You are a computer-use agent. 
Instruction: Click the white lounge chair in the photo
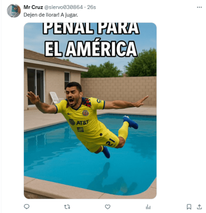tap(54, 98)
